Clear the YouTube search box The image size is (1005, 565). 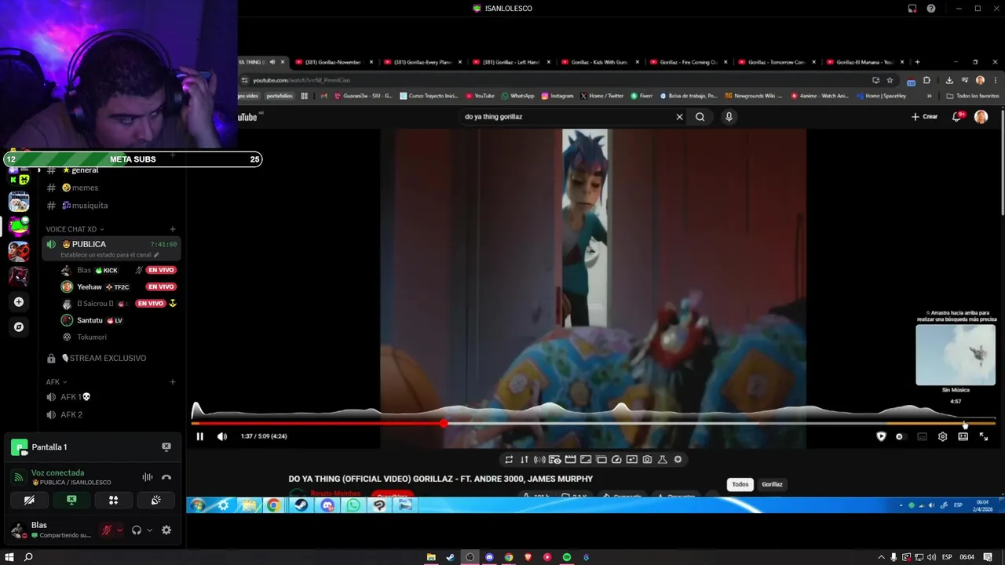coord(679,117)
